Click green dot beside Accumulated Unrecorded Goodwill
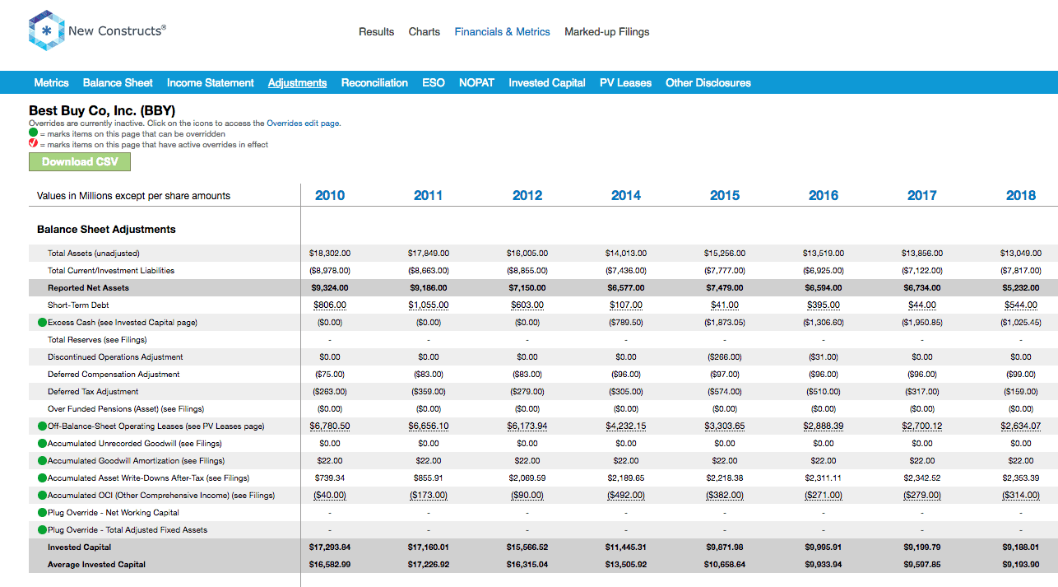The height and width of the screenshot is (587, 1058). click(x=43, y=444)
